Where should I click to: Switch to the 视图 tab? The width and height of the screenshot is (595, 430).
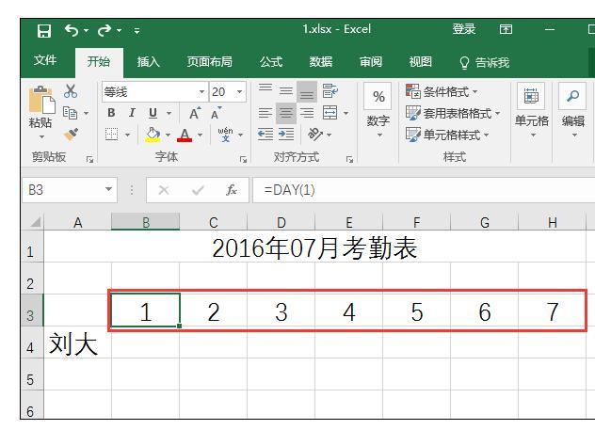pos(421,62)
